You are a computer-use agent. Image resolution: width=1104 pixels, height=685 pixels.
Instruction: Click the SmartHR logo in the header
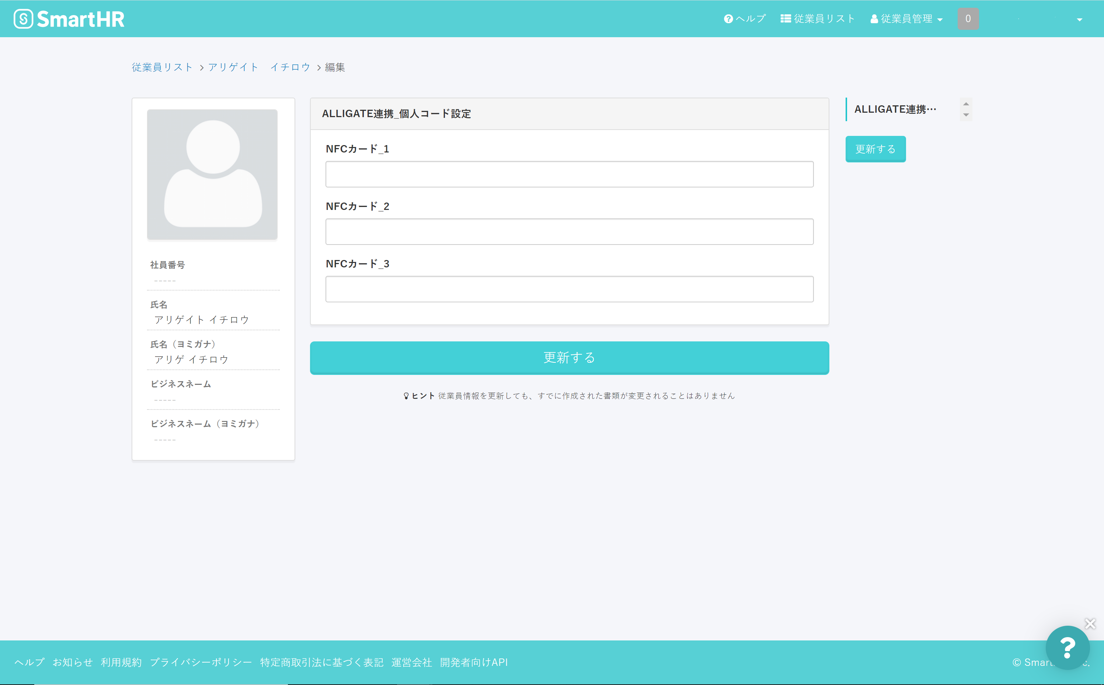[69, 18]
